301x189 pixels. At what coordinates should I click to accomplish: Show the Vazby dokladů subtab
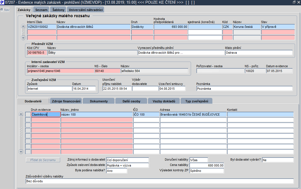164,101
